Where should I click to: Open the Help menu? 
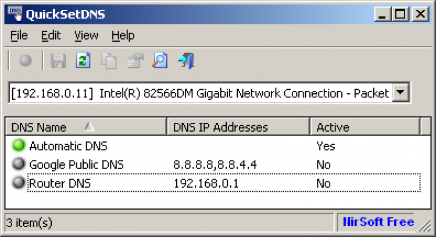[123, 36]
